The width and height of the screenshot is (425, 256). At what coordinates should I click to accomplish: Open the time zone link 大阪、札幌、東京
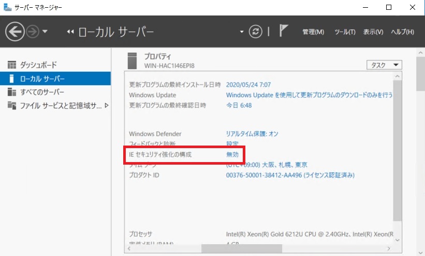tap(267, 165)
